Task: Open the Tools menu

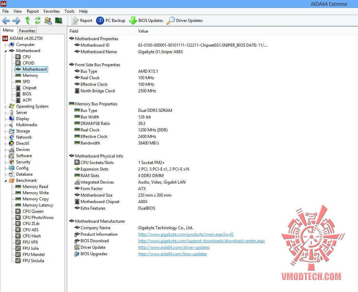Action: [69, 11]
